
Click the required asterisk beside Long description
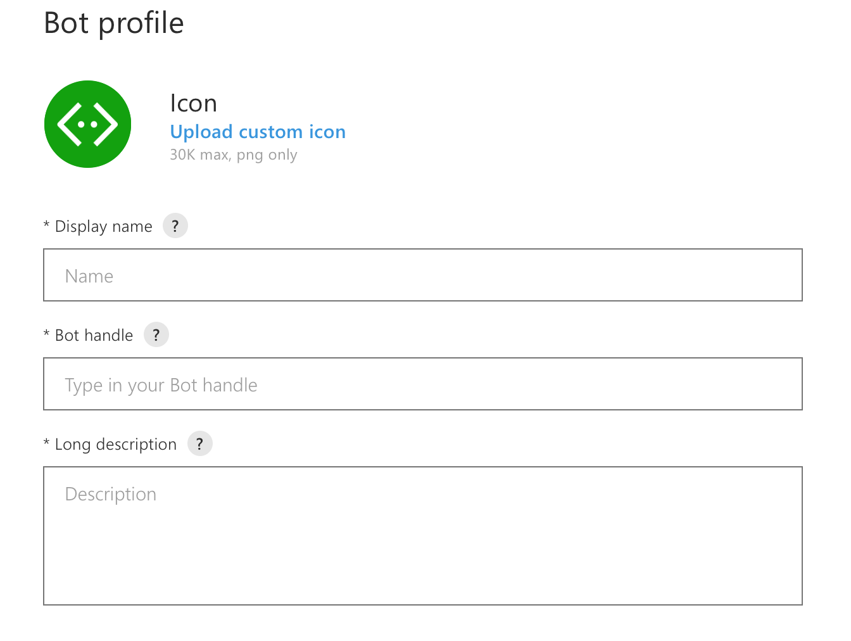[x=46, y=442]
